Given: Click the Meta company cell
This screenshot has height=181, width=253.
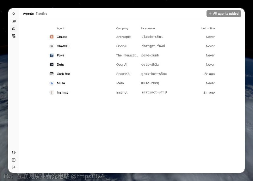Looking at the screenshot, I should [x=120, y=83].
